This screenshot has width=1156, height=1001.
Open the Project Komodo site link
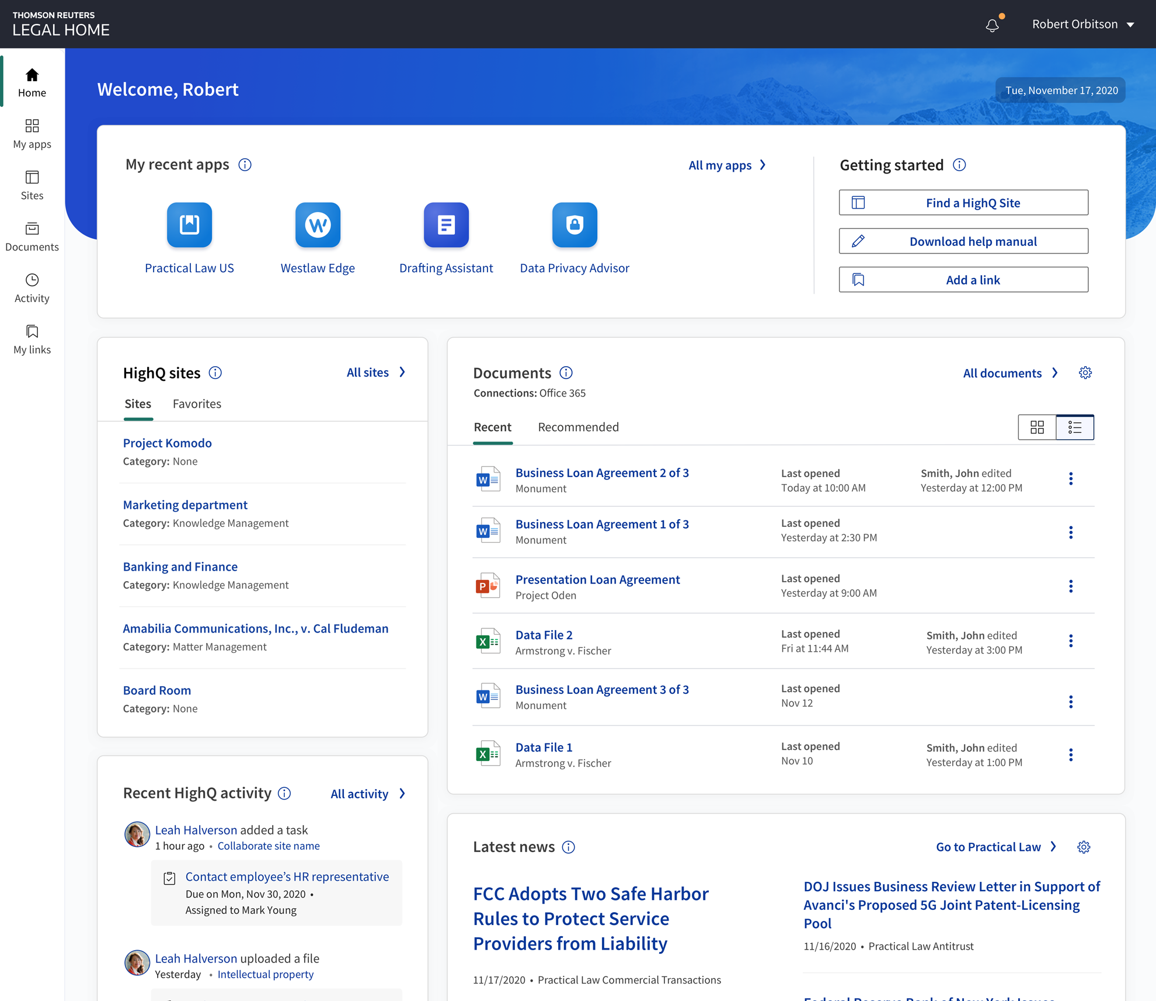[x=167, y=443]
